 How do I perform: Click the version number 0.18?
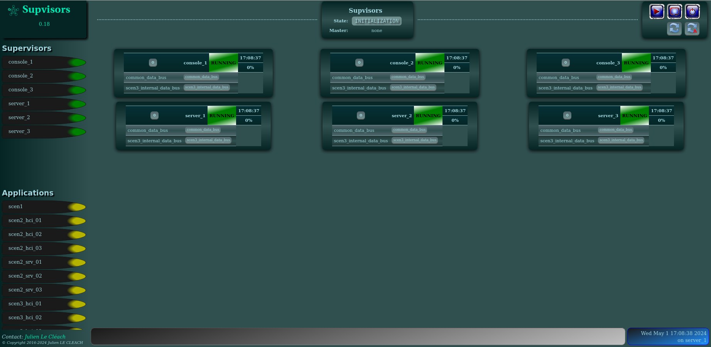44,24
